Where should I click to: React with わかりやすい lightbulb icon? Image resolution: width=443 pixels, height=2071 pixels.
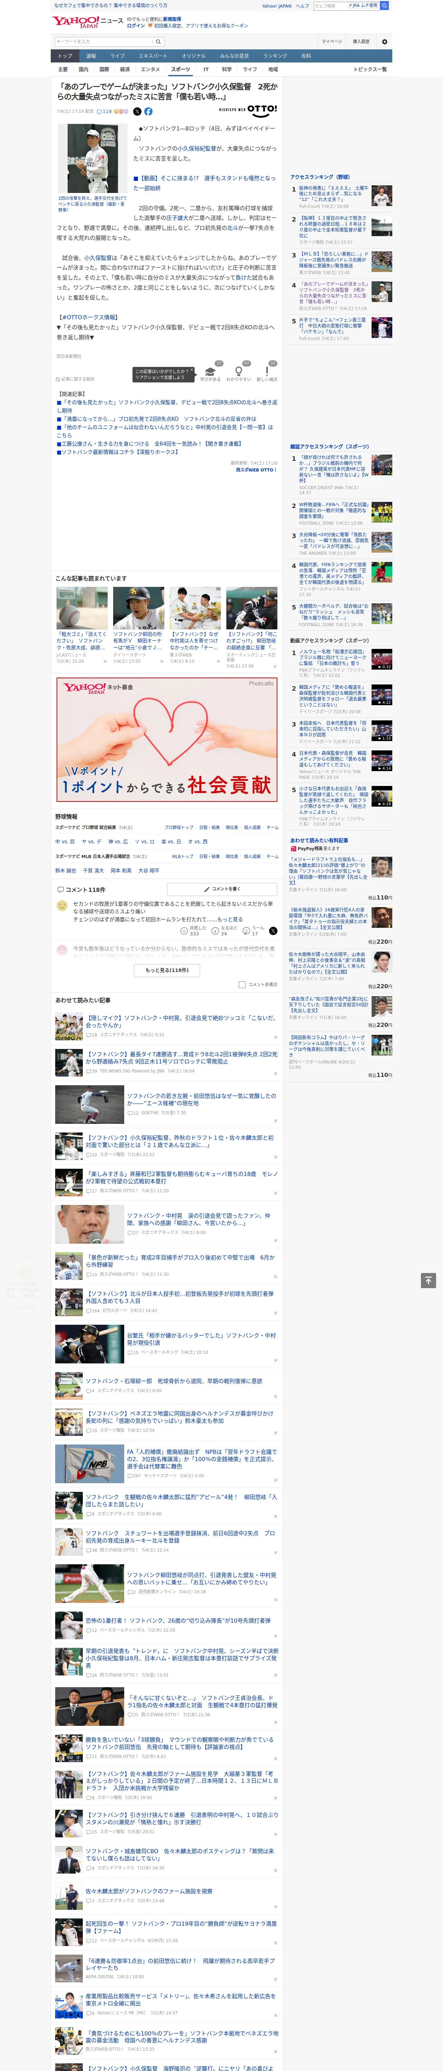239,371
